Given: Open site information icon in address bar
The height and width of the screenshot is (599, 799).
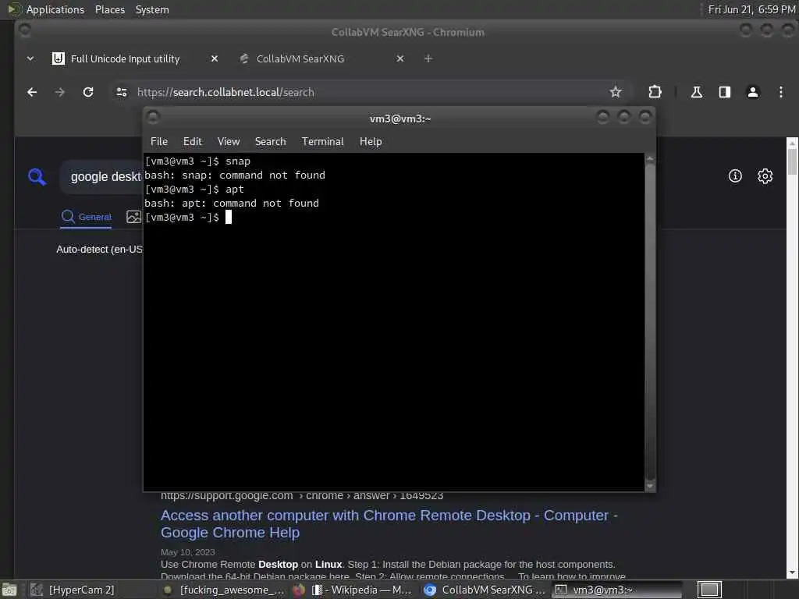Looking at the screenshot, I should (x=121, y=92).
